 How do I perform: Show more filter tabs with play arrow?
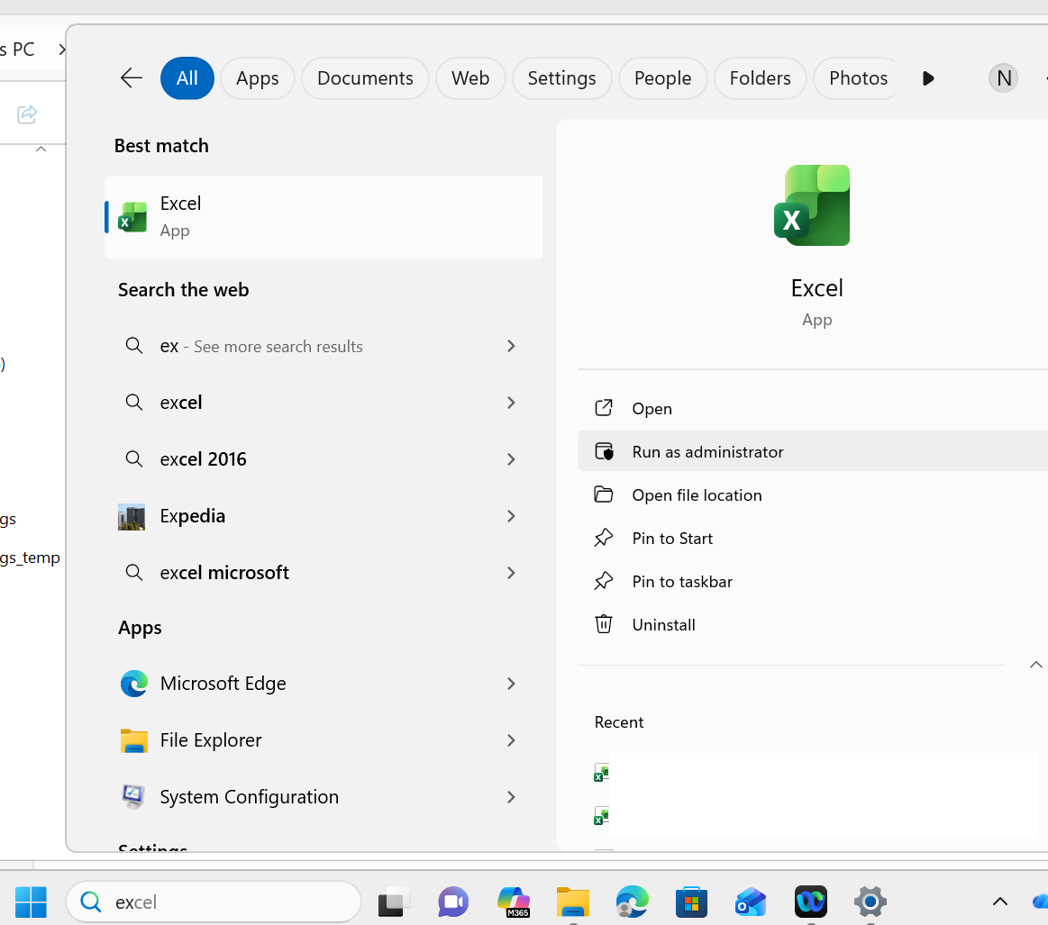(927, 78)
